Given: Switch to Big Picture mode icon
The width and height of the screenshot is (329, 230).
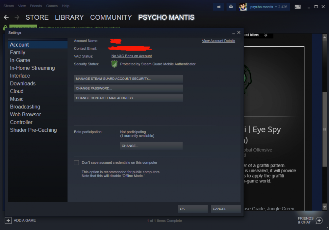Looking at the screenshot, I should [x=297, y=7].
